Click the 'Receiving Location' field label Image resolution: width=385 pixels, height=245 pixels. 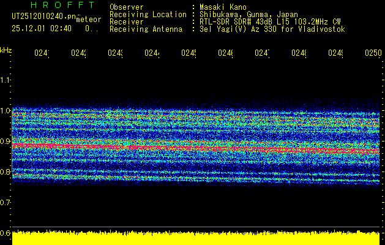click(x=148, y=14)
